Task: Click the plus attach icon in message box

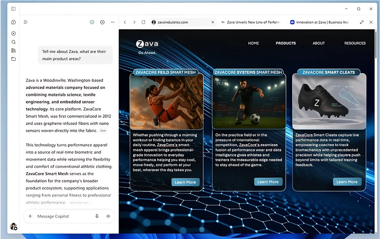Action: point(30,216)
